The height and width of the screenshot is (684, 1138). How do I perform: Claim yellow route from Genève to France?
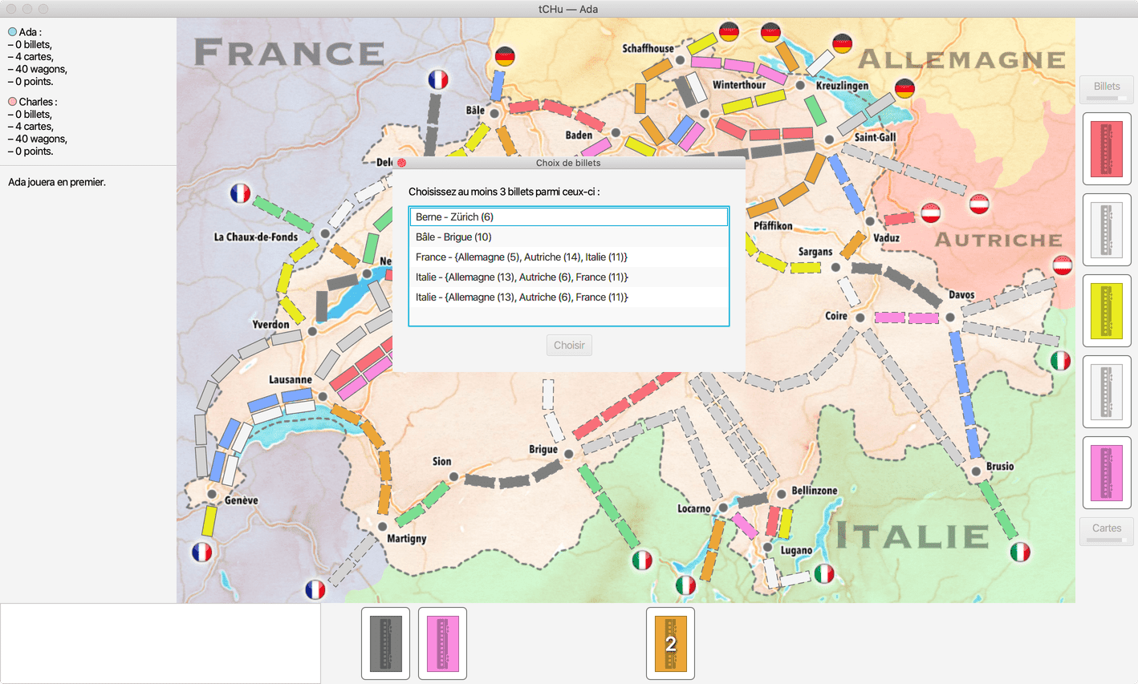tap(209, 521)
